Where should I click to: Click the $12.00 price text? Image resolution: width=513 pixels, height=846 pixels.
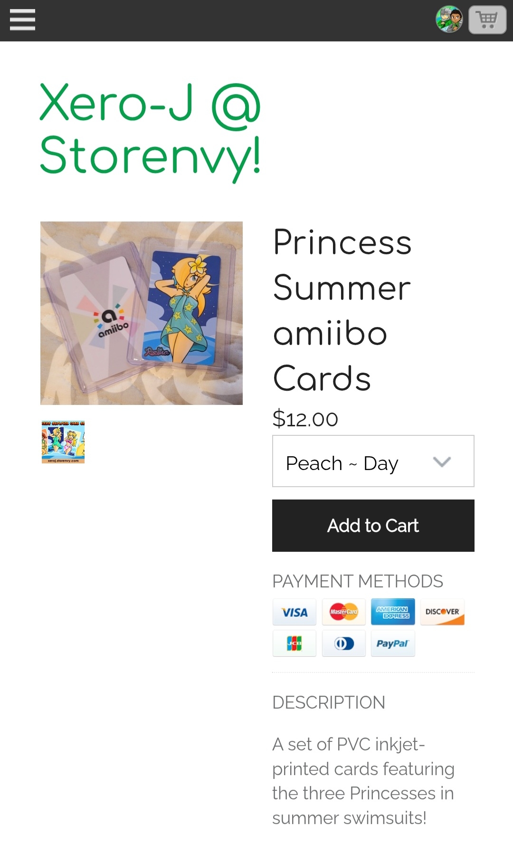[x=305, y=419]
